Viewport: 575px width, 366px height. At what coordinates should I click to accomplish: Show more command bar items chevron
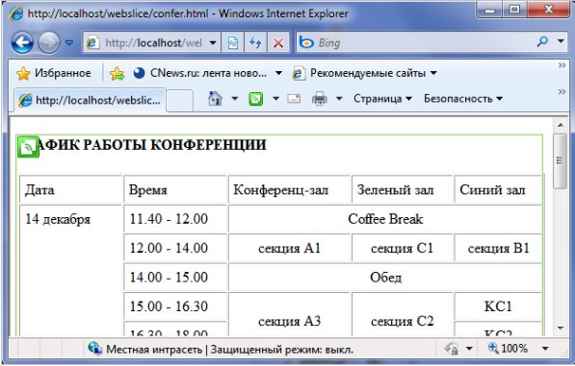pos(562,91)
